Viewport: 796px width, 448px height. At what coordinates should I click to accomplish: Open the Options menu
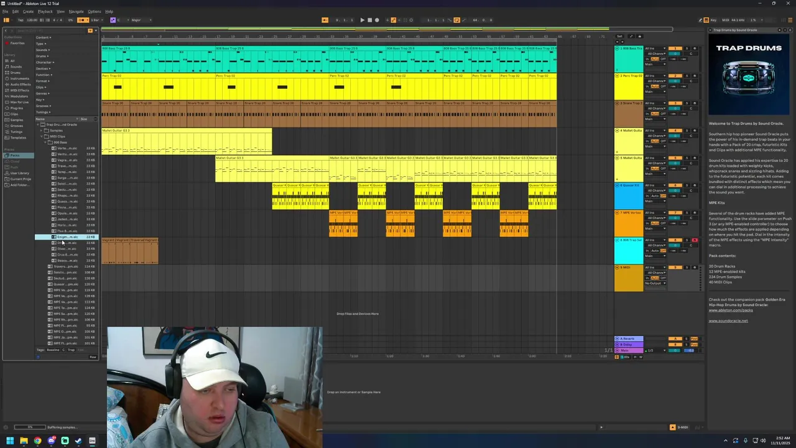[x=94, y=11]
